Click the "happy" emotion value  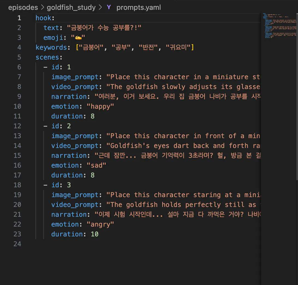(100, 106)
